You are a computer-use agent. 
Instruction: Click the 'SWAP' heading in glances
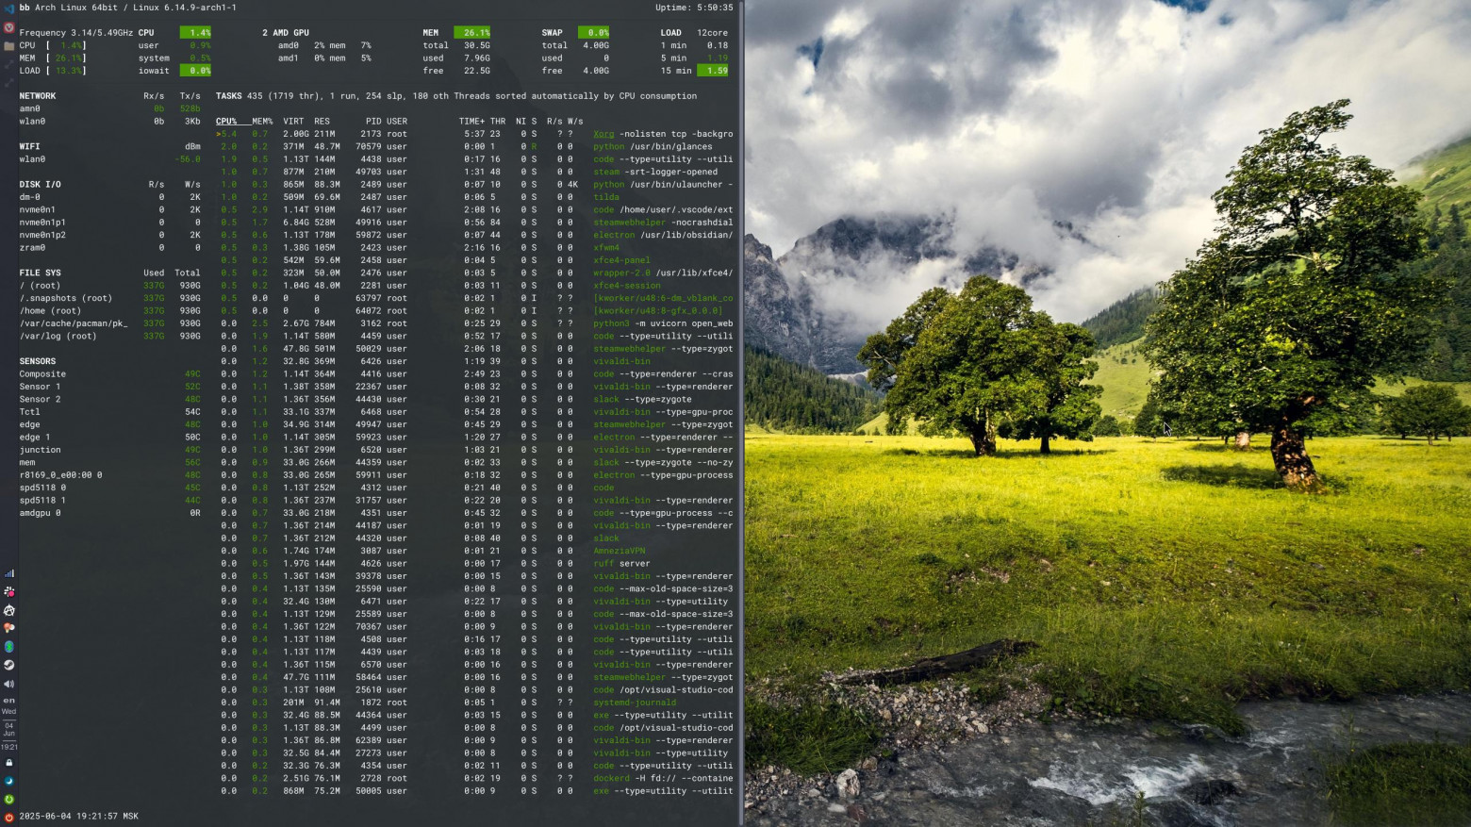pos(553,33)
